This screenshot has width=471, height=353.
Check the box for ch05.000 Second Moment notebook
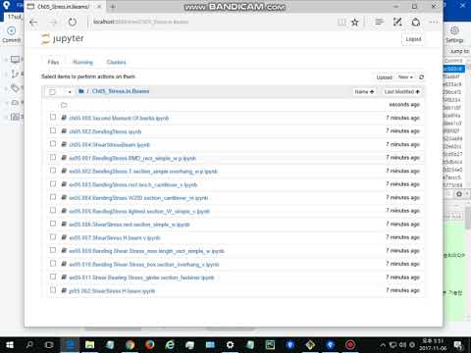pos(53,117)
